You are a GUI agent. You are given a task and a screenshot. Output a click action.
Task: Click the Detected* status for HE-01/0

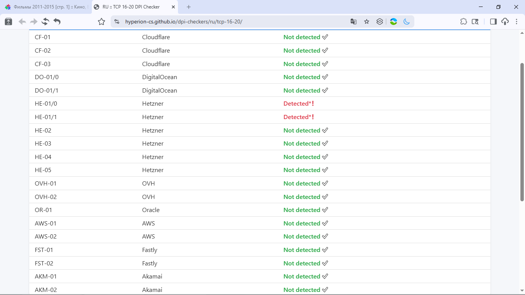coord(299,104)
